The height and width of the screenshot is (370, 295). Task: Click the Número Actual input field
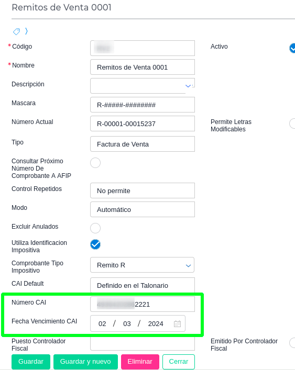(x=143, y=124)
